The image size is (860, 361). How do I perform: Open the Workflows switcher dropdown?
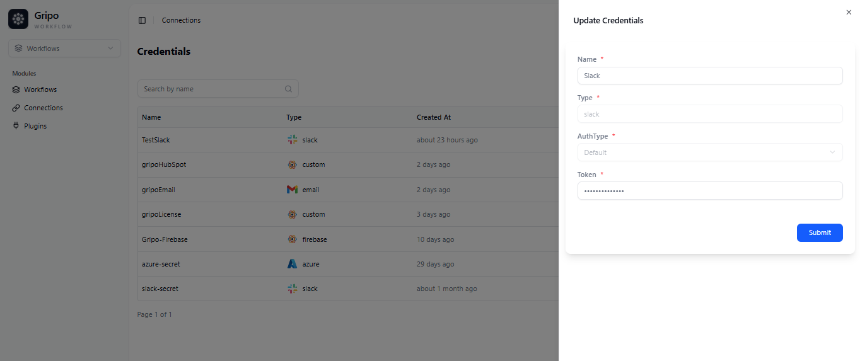pyautogui.click(x=64, y=49)
